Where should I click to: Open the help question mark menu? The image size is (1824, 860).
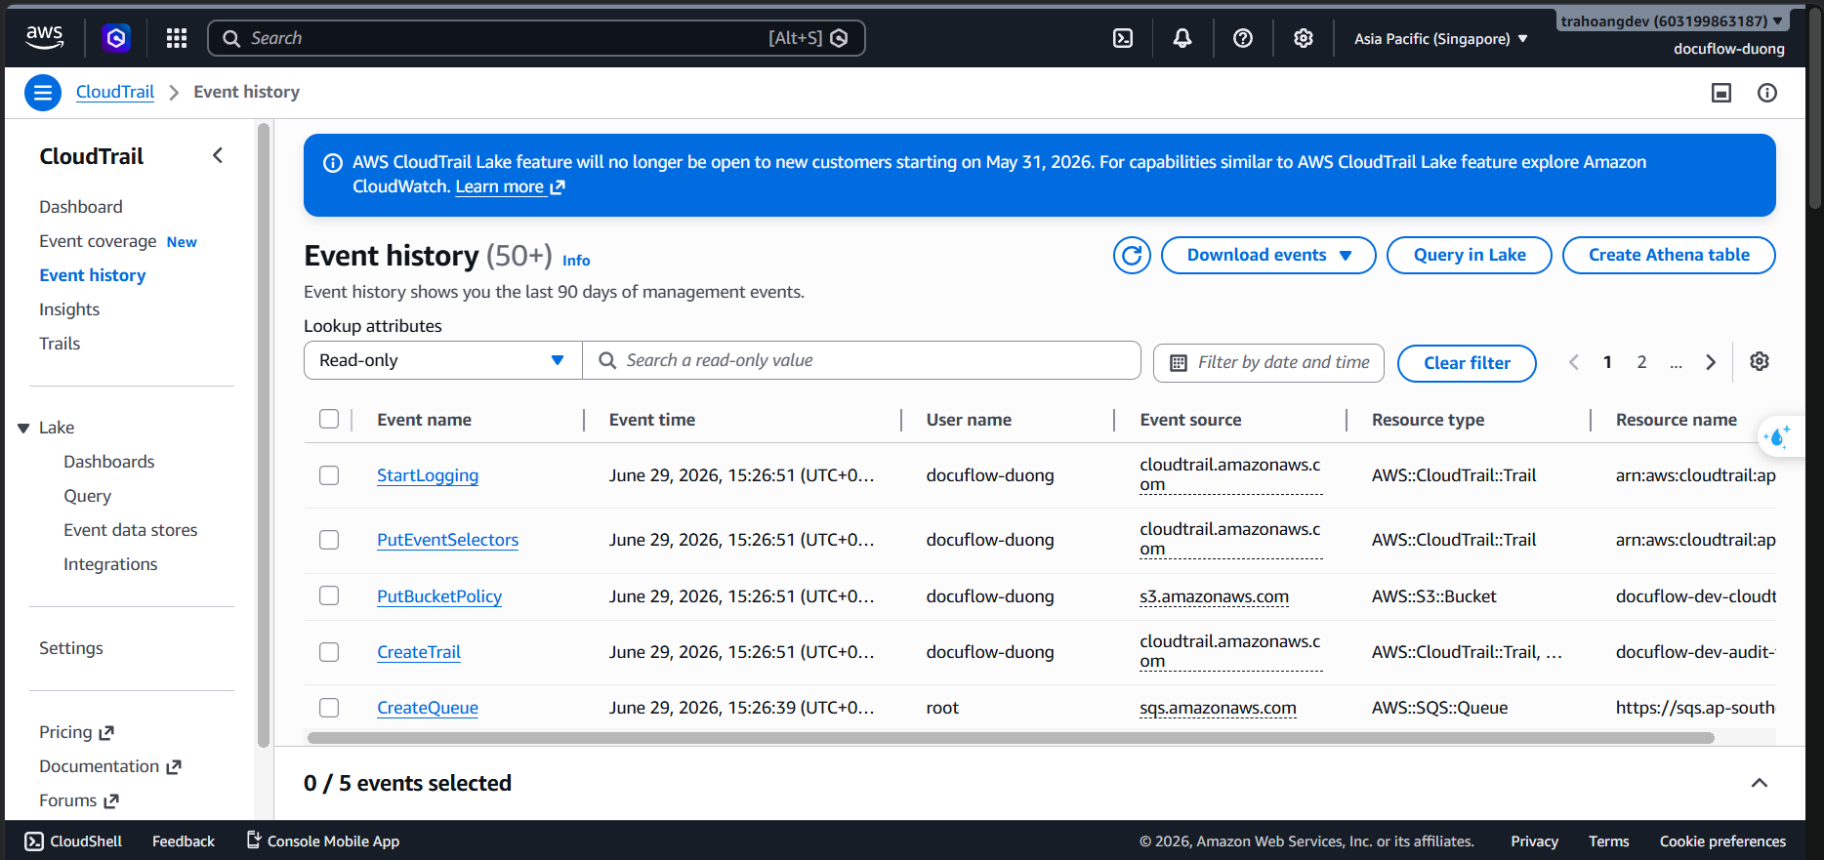pyautogui.click(x=1243, y=38)
